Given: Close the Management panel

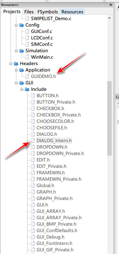Looking at the screenshot, I should (x=111, y=5).
